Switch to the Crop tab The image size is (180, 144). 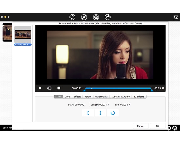coord(67,97)
